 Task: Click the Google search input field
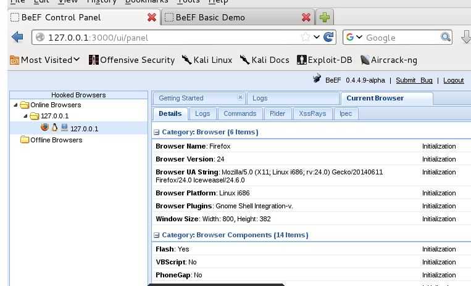402,38
